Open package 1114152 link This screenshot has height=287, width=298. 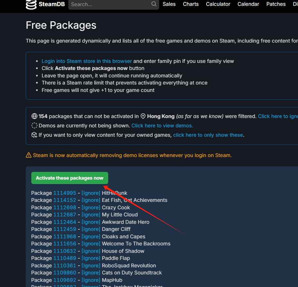coord(65,200)
